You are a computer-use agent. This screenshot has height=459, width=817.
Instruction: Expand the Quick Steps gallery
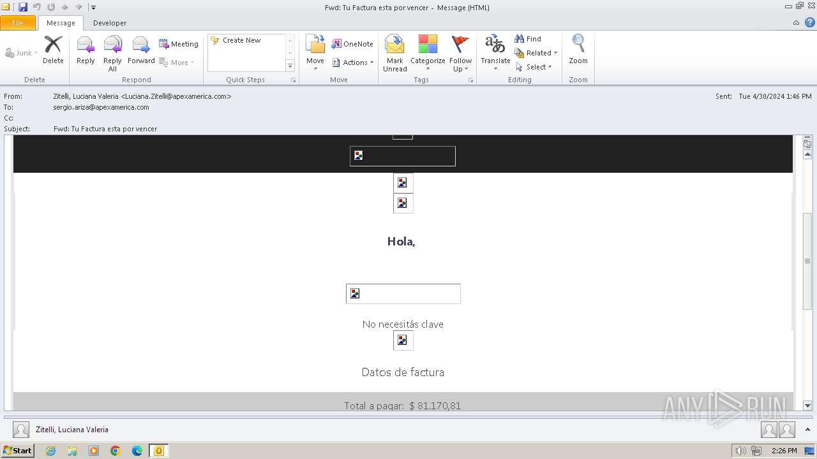coord(290,66)
